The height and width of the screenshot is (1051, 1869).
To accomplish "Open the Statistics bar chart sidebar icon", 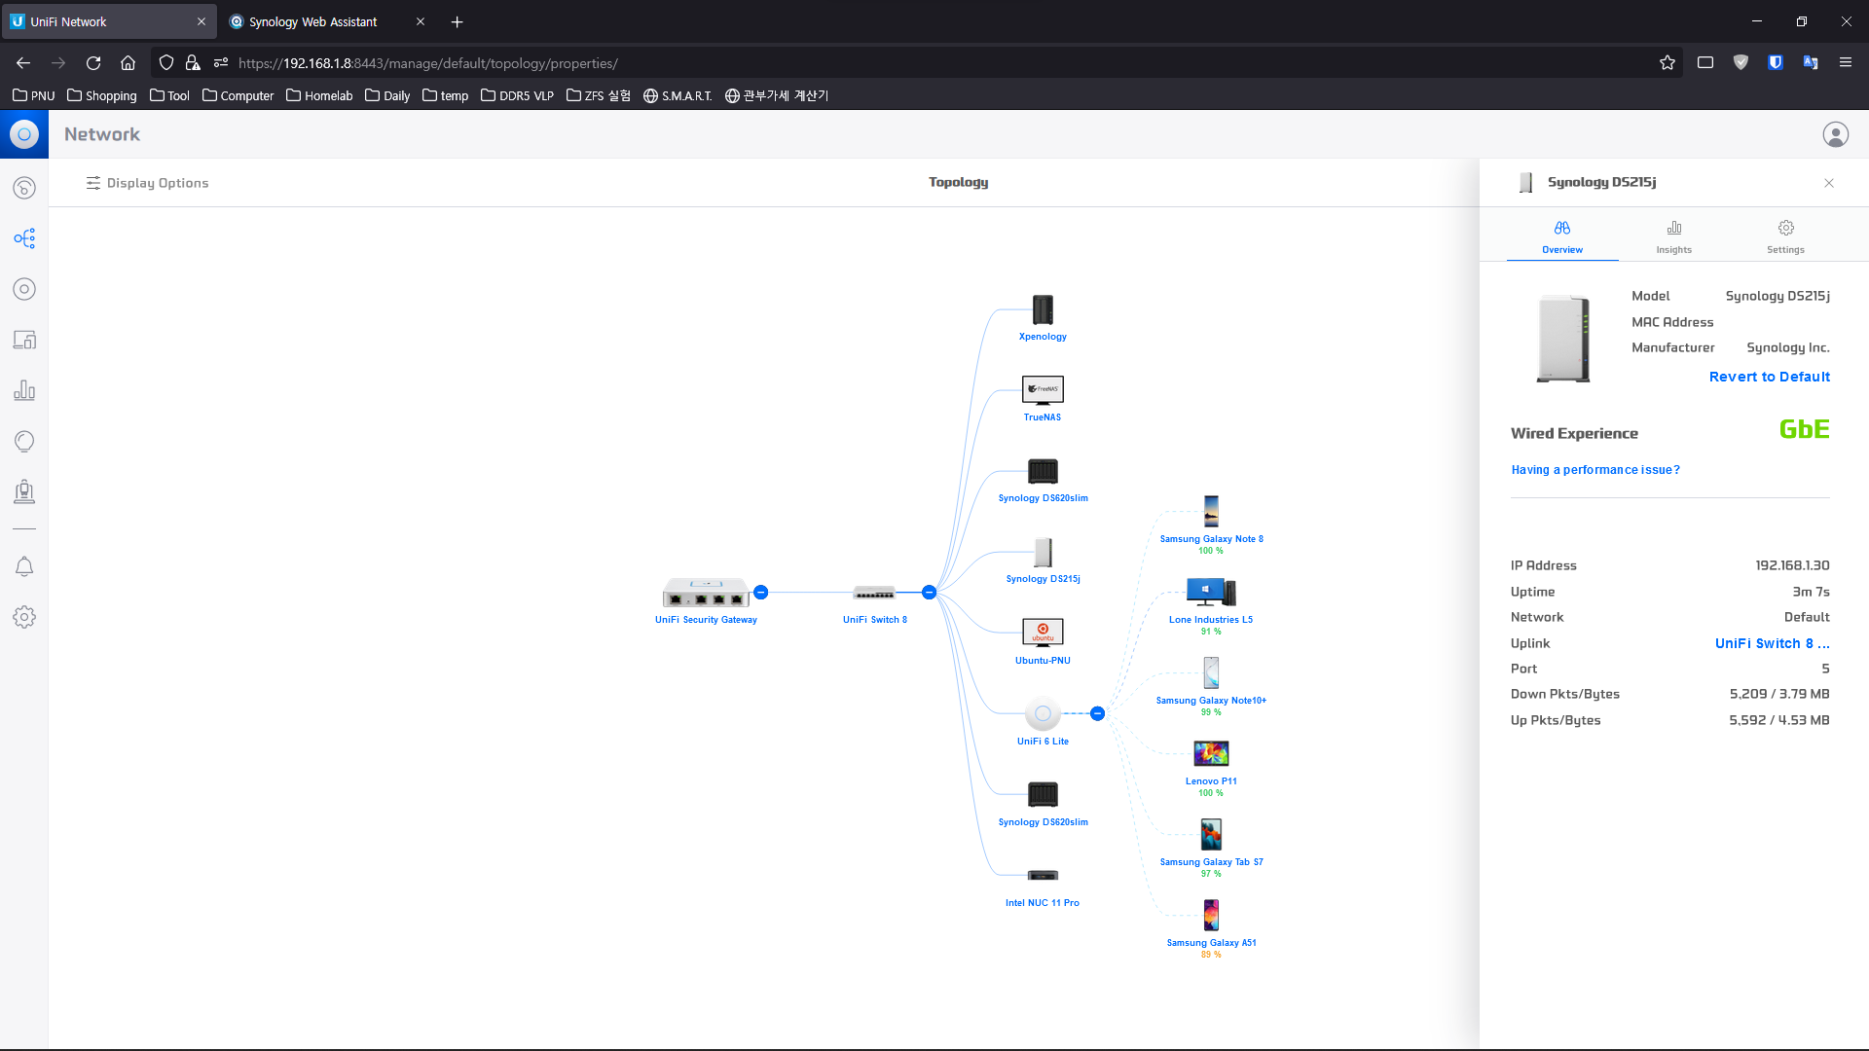I will [x=24, y=390].
